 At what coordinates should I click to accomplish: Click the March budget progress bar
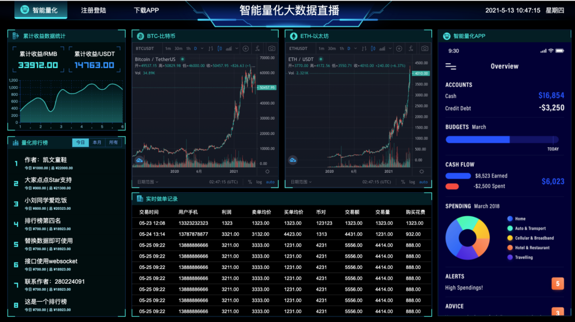pos(502,139)
